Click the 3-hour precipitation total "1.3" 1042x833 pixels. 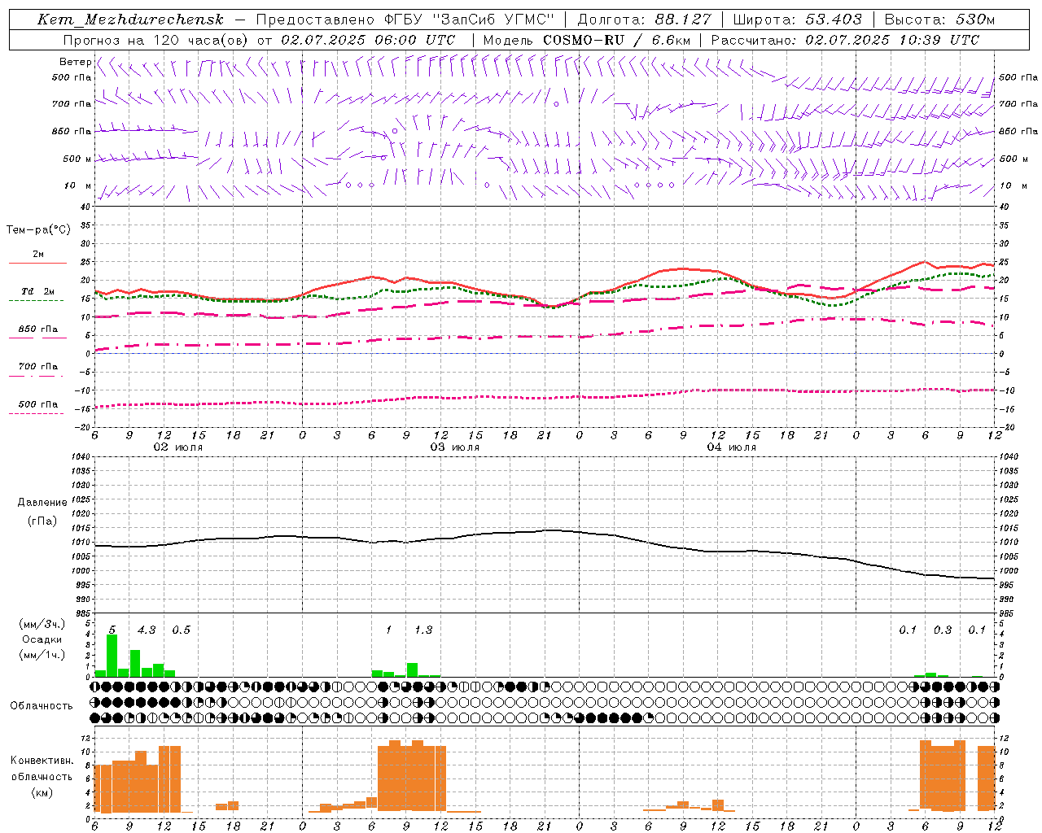(423, 630)
